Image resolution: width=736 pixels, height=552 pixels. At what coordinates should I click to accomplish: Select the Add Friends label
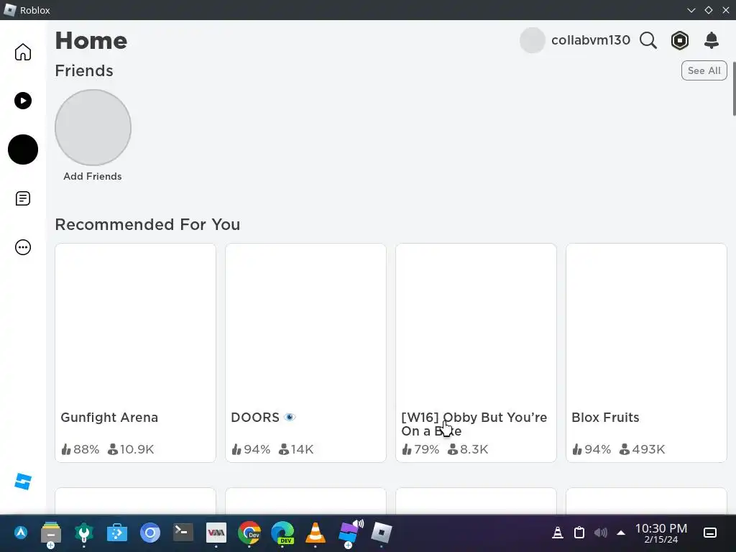tap(93, 176)
